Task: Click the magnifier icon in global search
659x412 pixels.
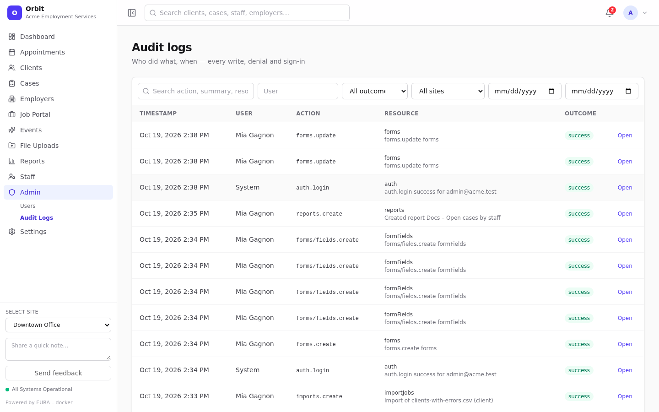Action: pos(153,13)
